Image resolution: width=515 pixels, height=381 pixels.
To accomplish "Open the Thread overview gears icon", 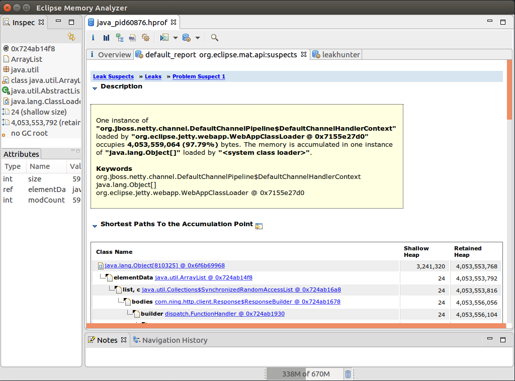I will [145, 38].
